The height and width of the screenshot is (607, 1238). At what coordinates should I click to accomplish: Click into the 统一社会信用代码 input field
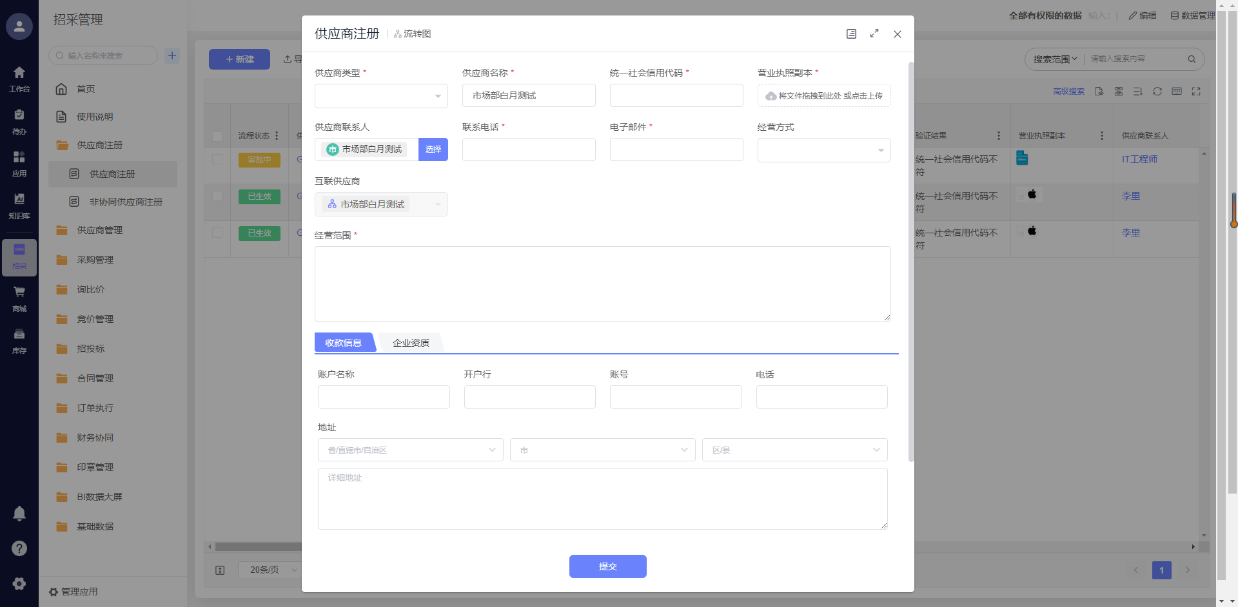pos(676,95)
